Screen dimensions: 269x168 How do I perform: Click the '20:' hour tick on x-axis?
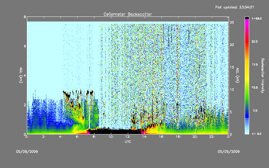point(195,137)
